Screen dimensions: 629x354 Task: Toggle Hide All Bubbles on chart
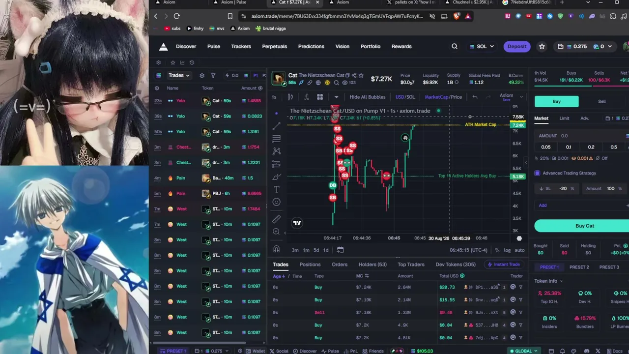[x=368, y=97]
